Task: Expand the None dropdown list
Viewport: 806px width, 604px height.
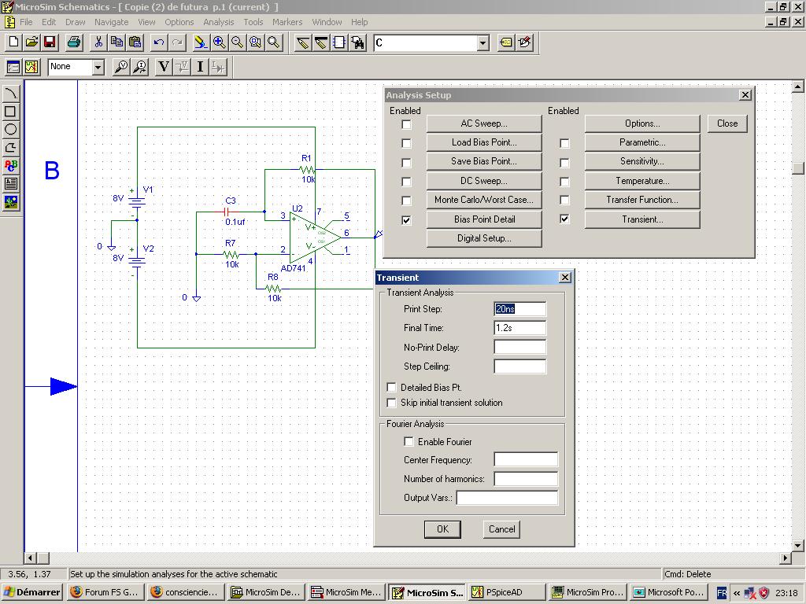Action: pos(98,68)
